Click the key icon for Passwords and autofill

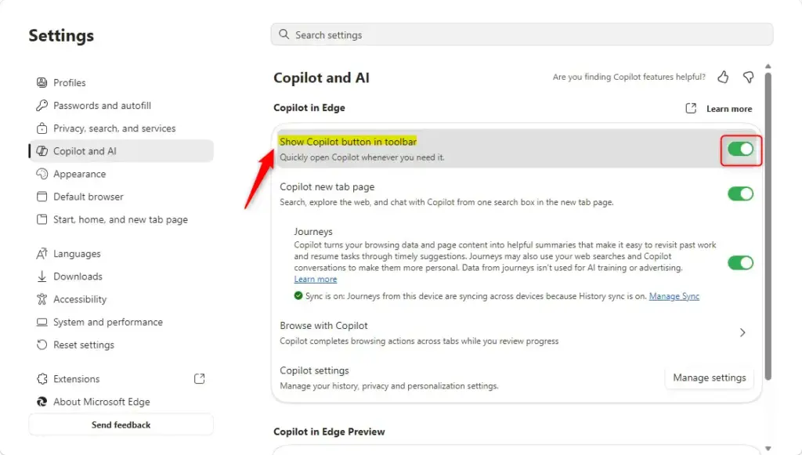point(42,105)
